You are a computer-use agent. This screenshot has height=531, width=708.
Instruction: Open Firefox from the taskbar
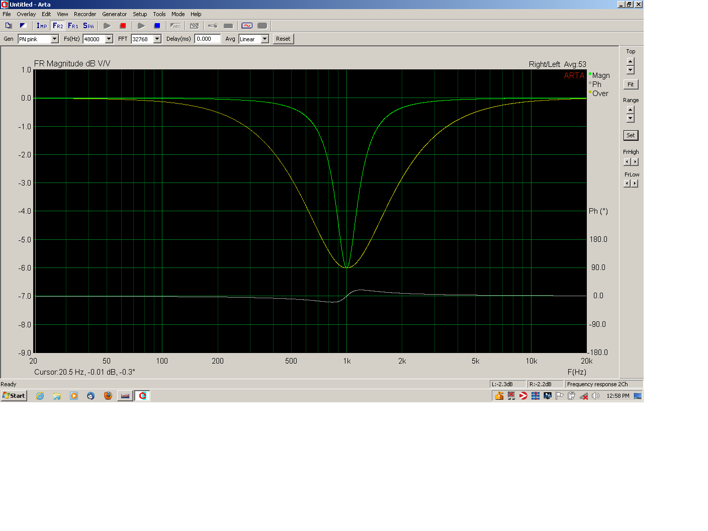tap(108, 396)
